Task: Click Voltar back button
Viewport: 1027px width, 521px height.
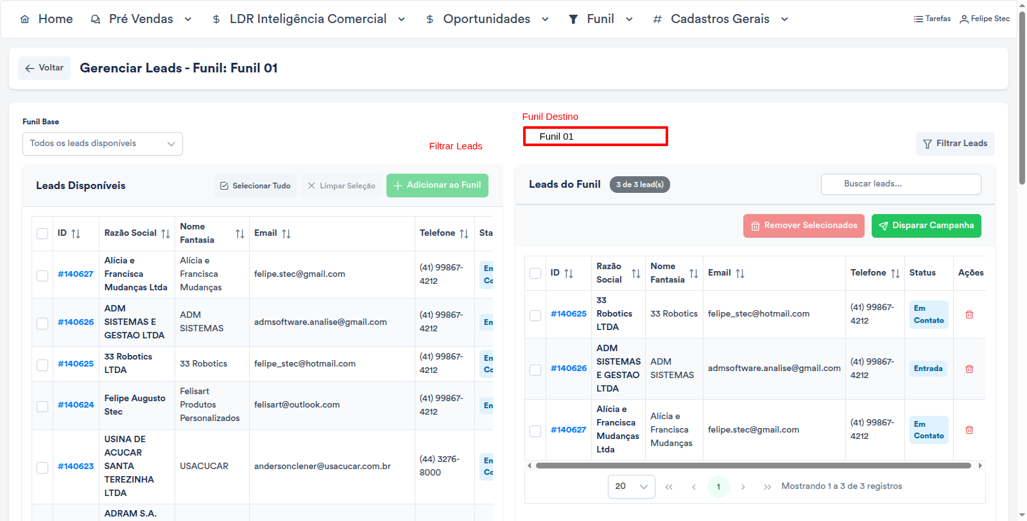Action: pos(44,68)
